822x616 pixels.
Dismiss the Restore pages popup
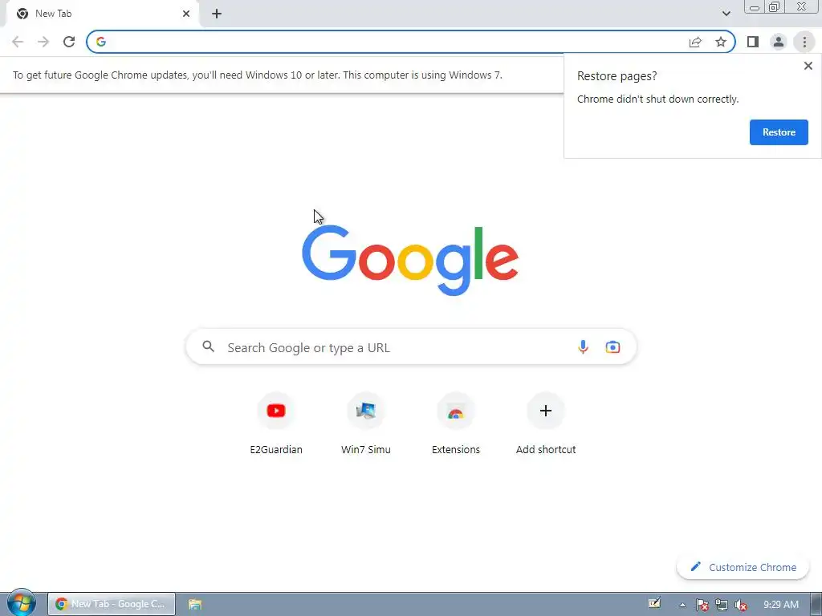point(808,66)
